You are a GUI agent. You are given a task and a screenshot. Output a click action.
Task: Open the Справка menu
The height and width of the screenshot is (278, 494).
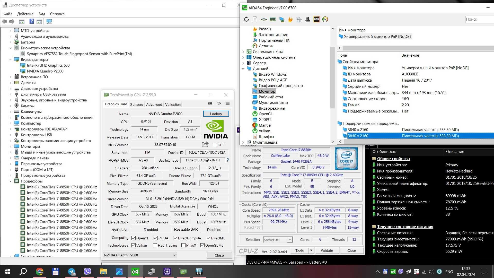(57, 14)
